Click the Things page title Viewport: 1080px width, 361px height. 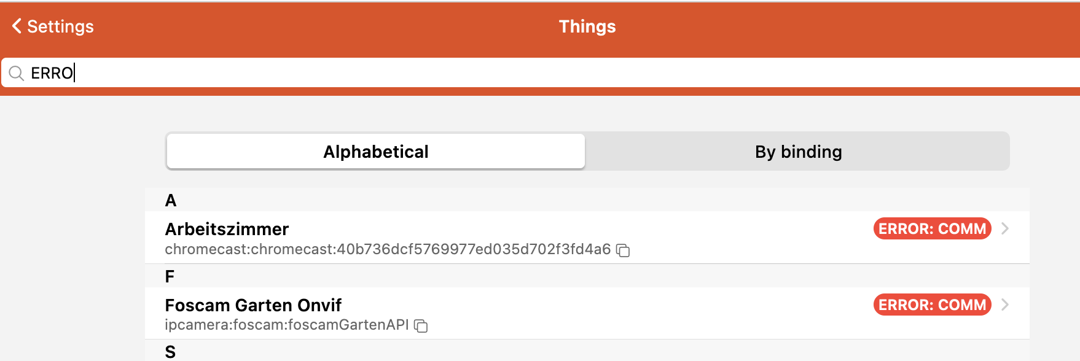click(x=587, y=26)
